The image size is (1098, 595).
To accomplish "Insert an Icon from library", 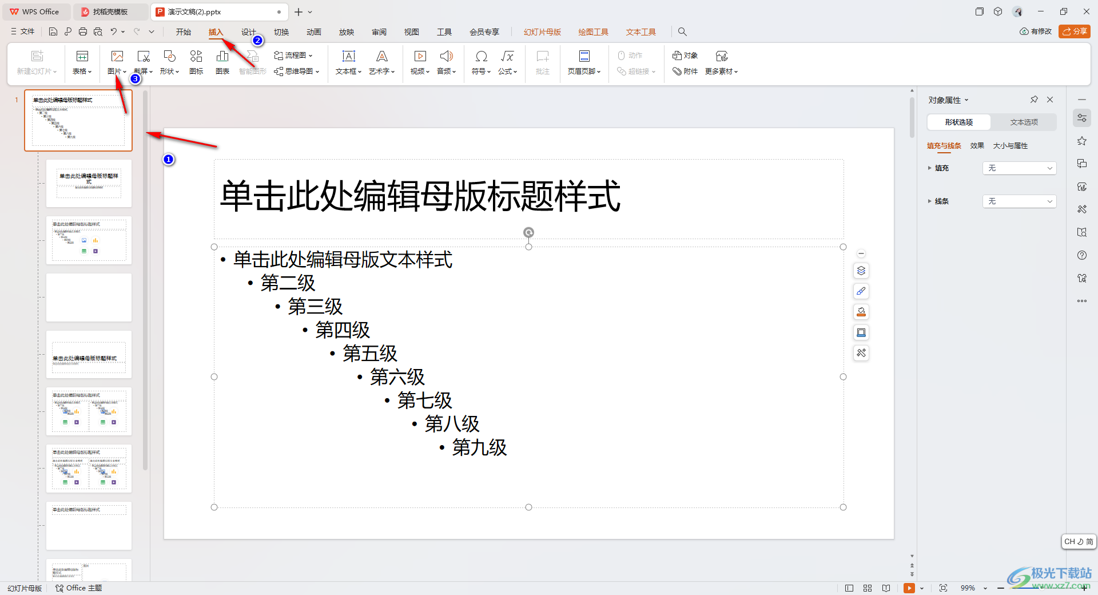I will pos(196,62).
